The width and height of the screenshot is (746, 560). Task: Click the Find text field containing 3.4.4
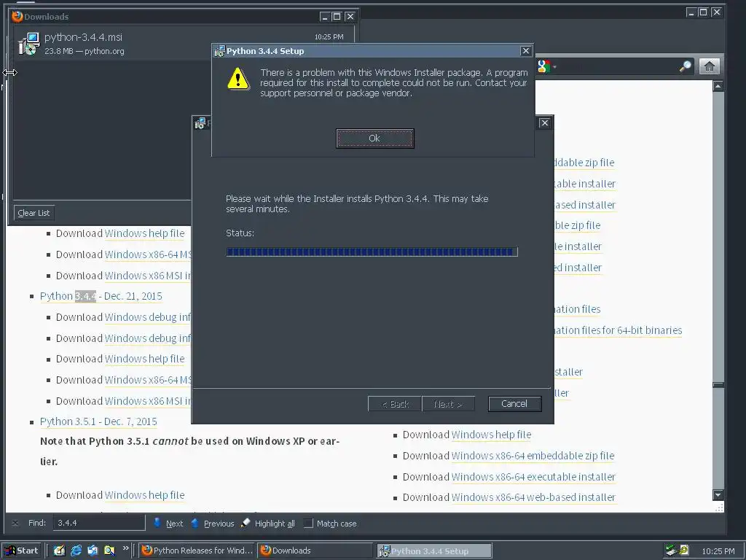click(x=99, y=523)
